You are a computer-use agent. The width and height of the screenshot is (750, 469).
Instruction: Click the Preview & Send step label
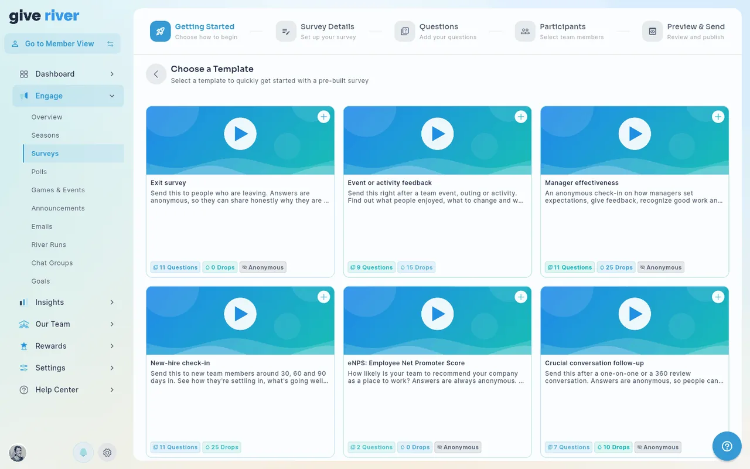pos(696,26)
